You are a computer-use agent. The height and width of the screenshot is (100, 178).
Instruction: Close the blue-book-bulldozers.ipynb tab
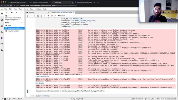click(x=73, y=12)
